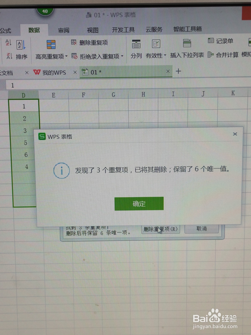Switch to the 数据 ribbon tab
Screen dimensions: 251x335
coord(34,30)
